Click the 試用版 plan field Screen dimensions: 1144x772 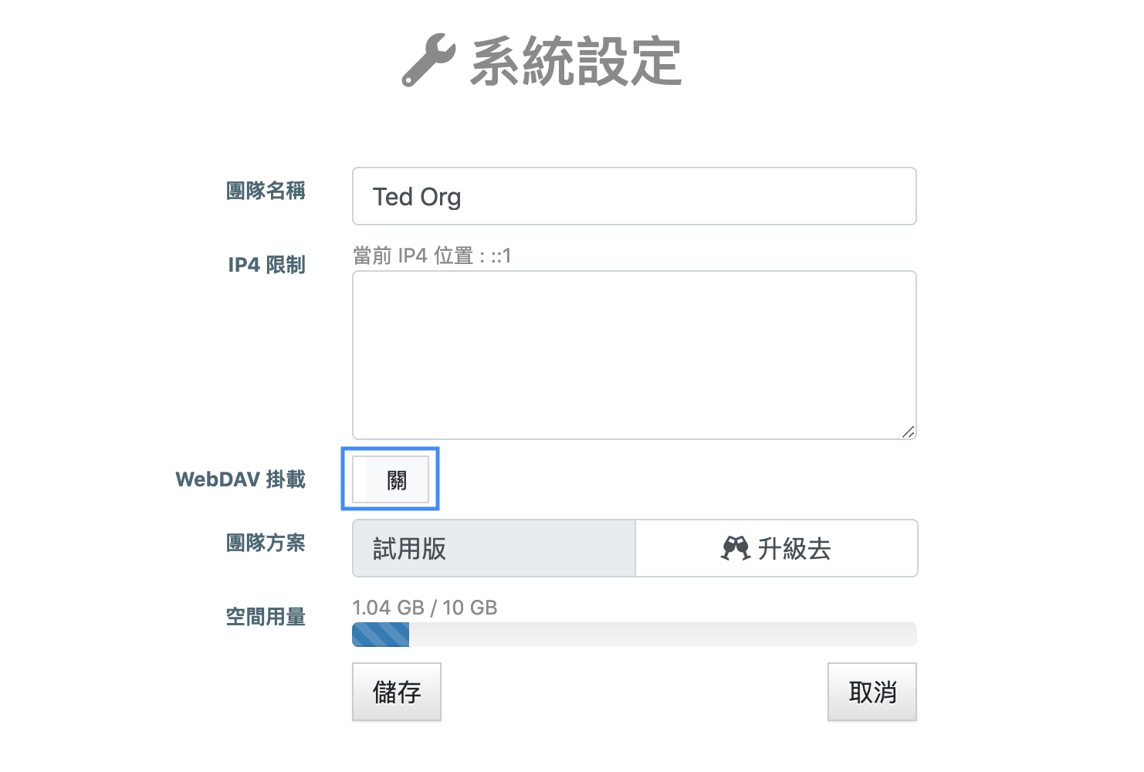pos(493,548)
